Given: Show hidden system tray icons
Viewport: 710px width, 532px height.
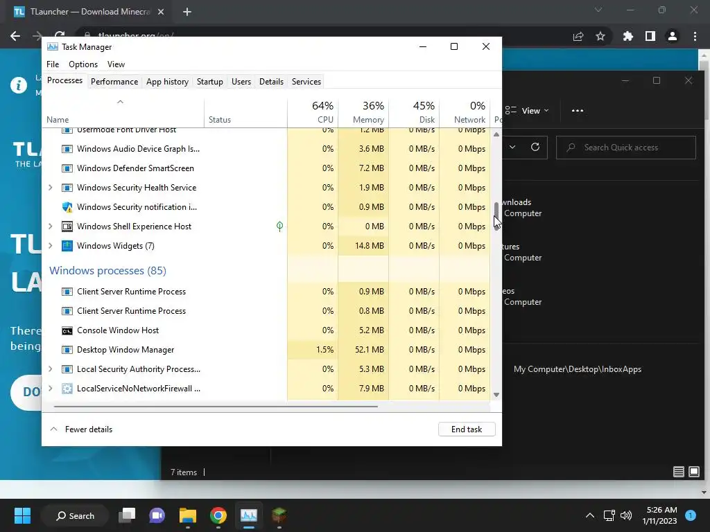Looking at the screenshot, I should coord(589,515).
